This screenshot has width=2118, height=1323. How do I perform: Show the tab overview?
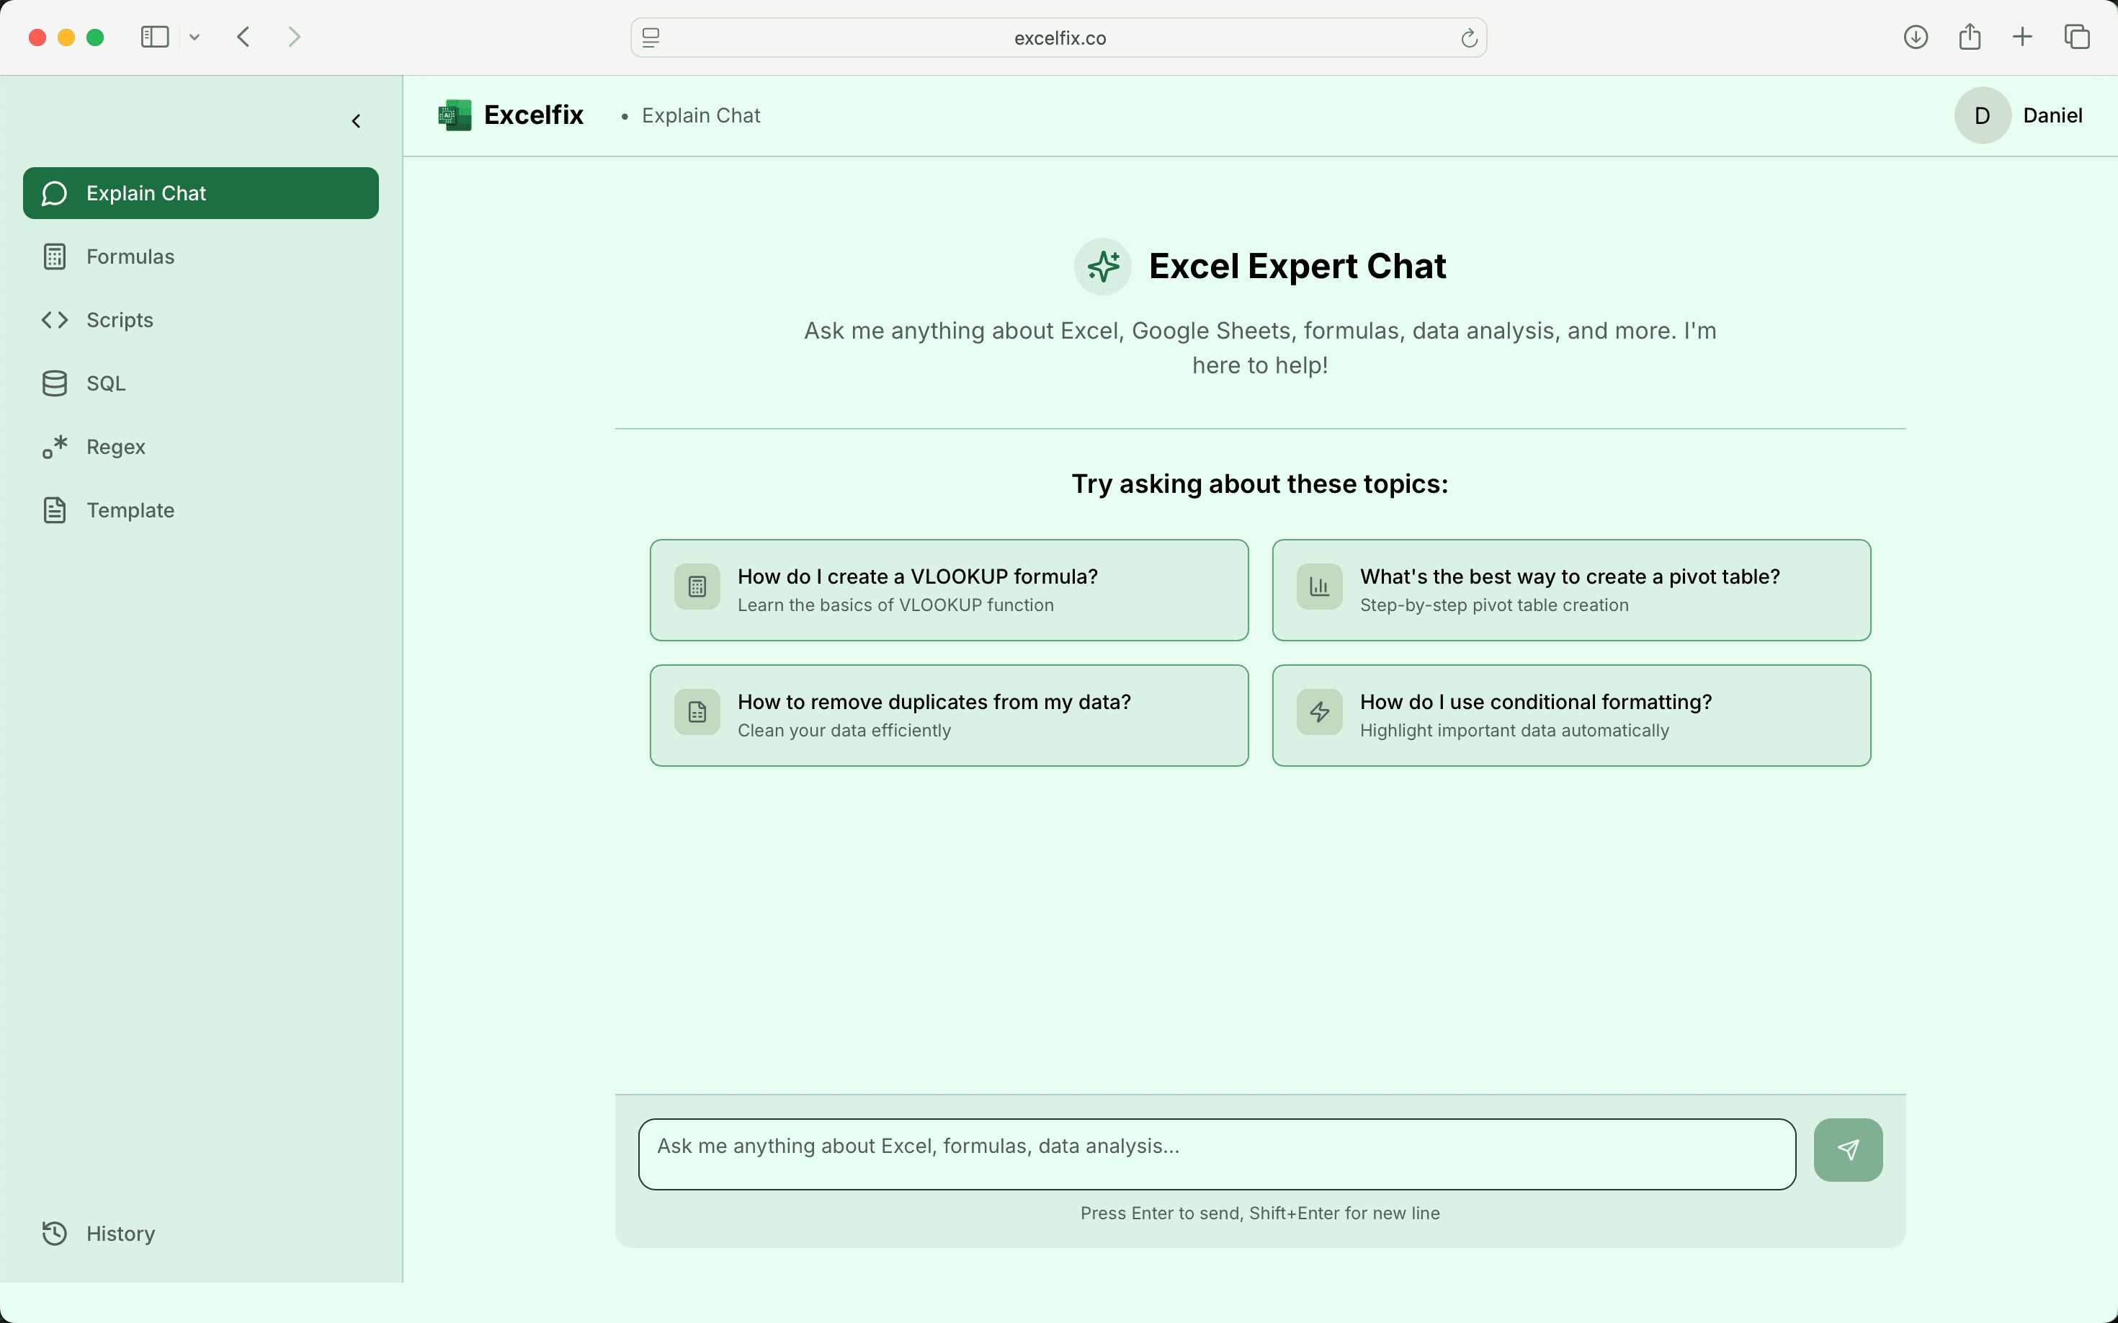[2077, 37]
